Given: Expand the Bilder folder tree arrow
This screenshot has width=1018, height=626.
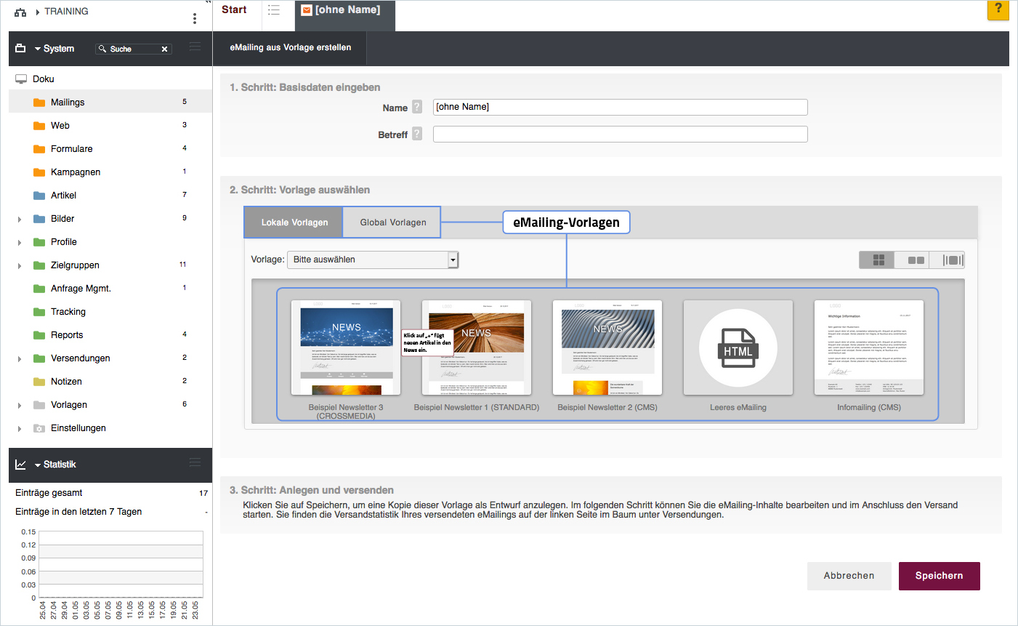Looking at the screenshot, I should point(20,219).
